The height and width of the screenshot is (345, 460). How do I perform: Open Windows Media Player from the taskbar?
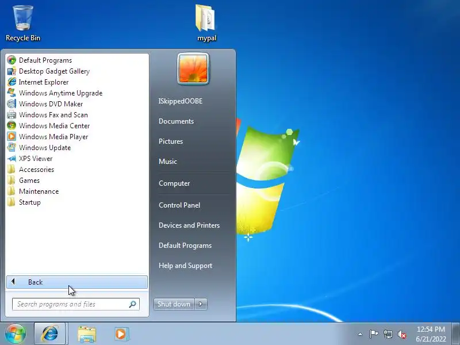click(121, 334)
